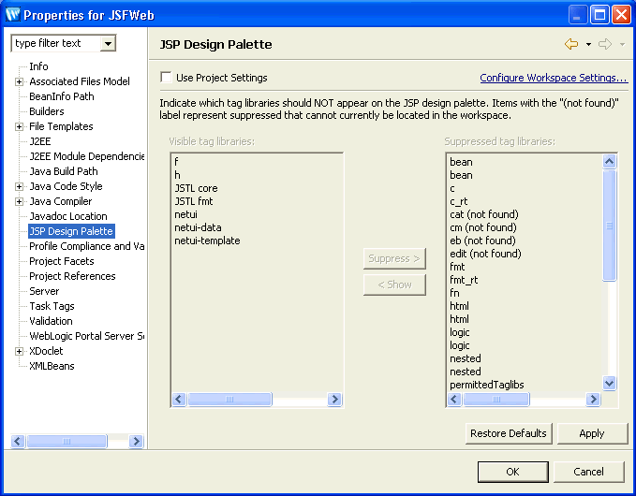Image resolution: width=636 pixels, height=496 pixels.
Task: Enable Use Project Settings checkbox
Action: [166, 77]
